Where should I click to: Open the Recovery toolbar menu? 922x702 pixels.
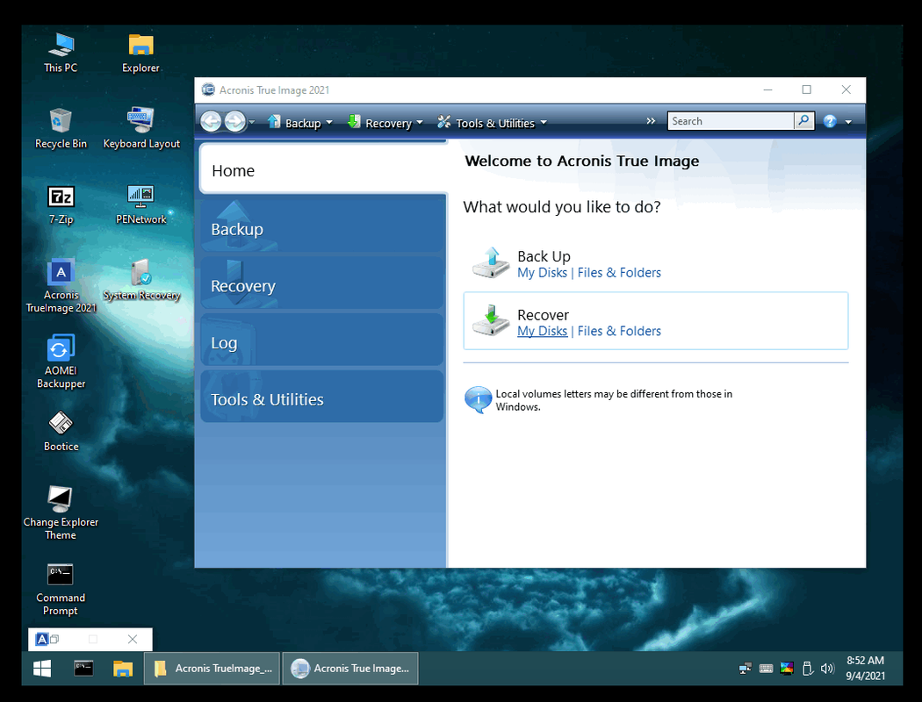click(x=385, y=122)
